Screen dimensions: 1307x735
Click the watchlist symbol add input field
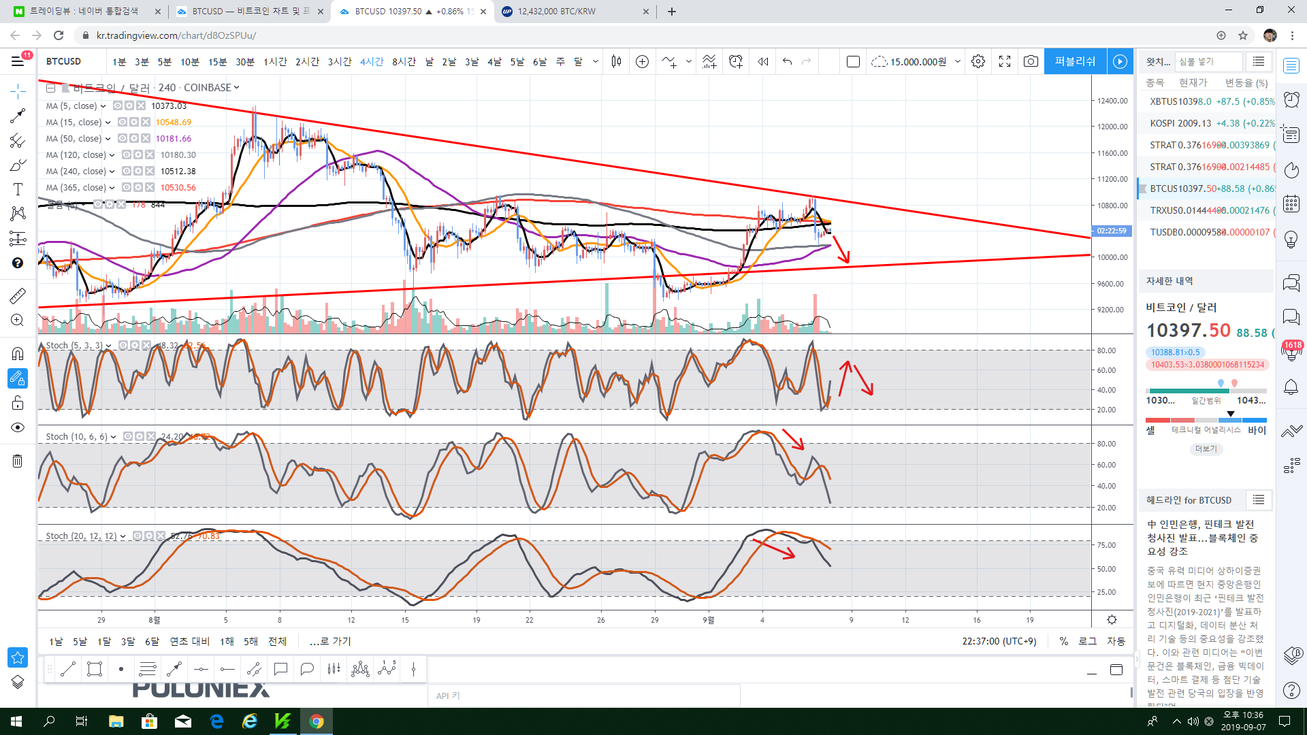[1209, 61]
